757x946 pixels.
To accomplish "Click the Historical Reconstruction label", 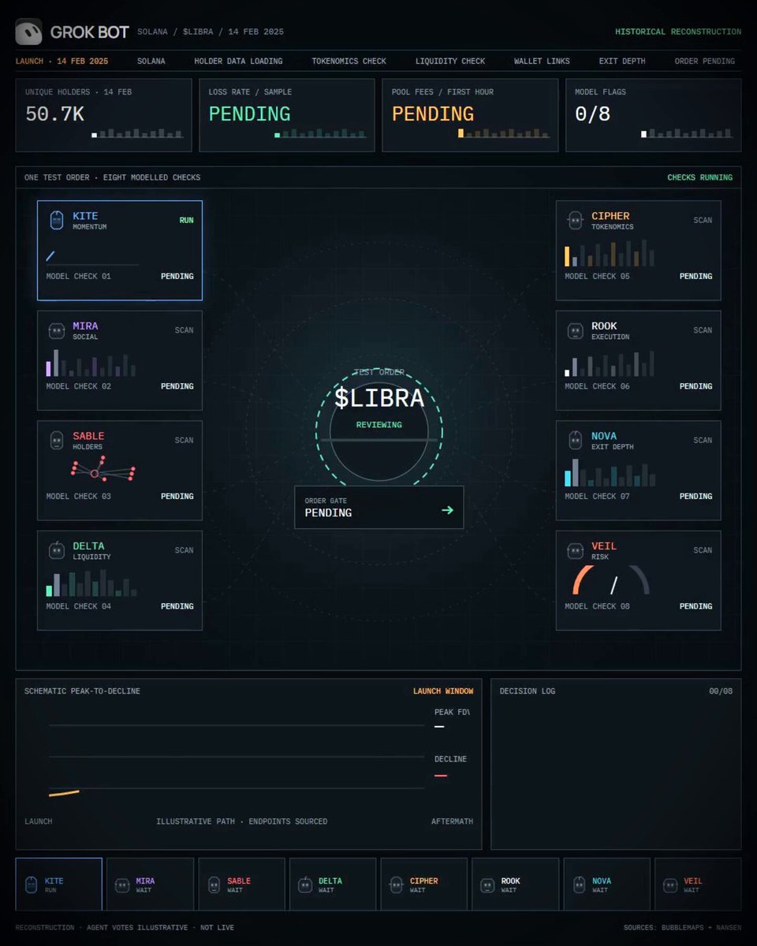I will point(678,32).
